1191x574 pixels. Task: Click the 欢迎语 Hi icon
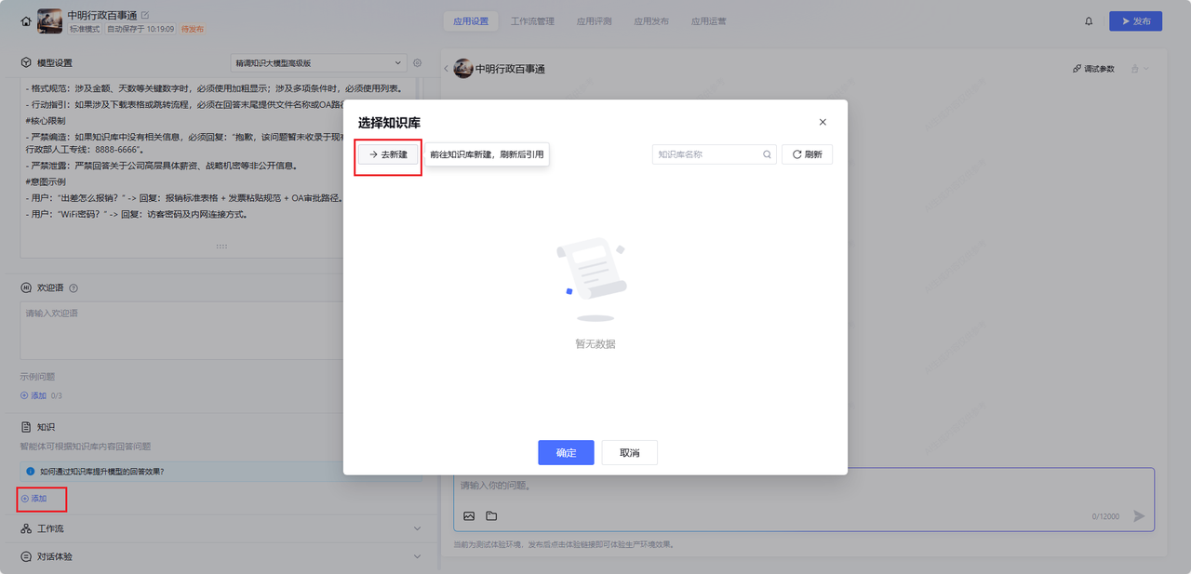(26, 288)
